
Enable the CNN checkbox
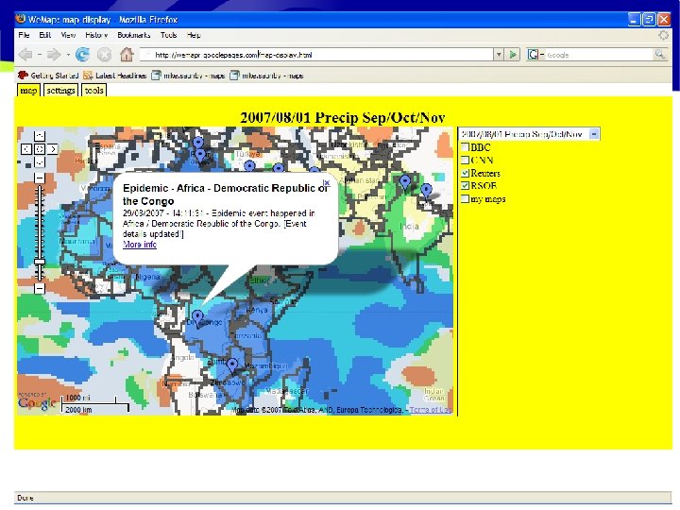click(465, 160)
